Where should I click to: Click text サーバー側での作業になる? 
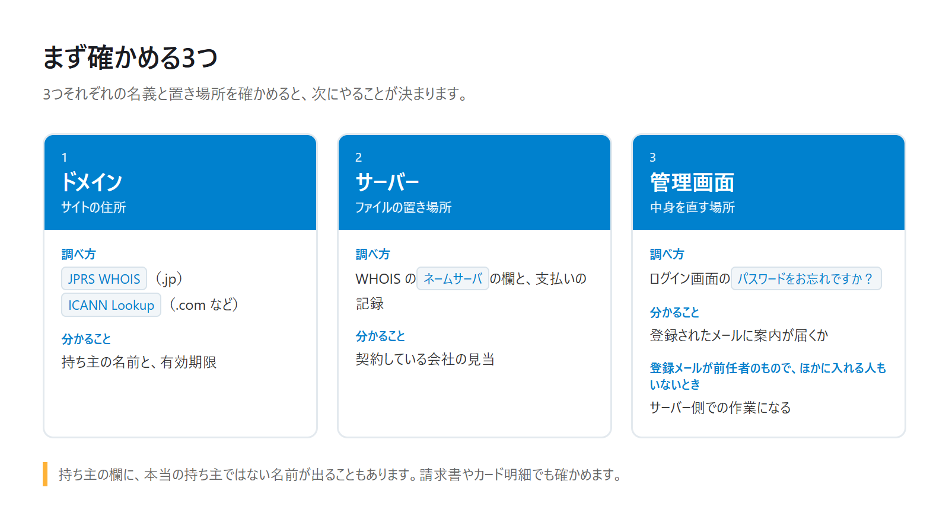pyautogui.click(x=720, y=408)
